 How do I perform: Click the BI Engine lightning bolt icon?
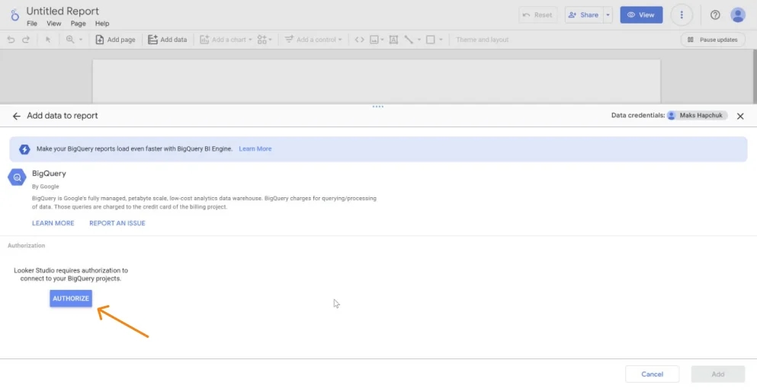24,149
